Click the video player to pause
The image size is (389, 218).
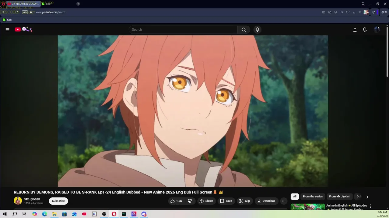pos(193,111)
